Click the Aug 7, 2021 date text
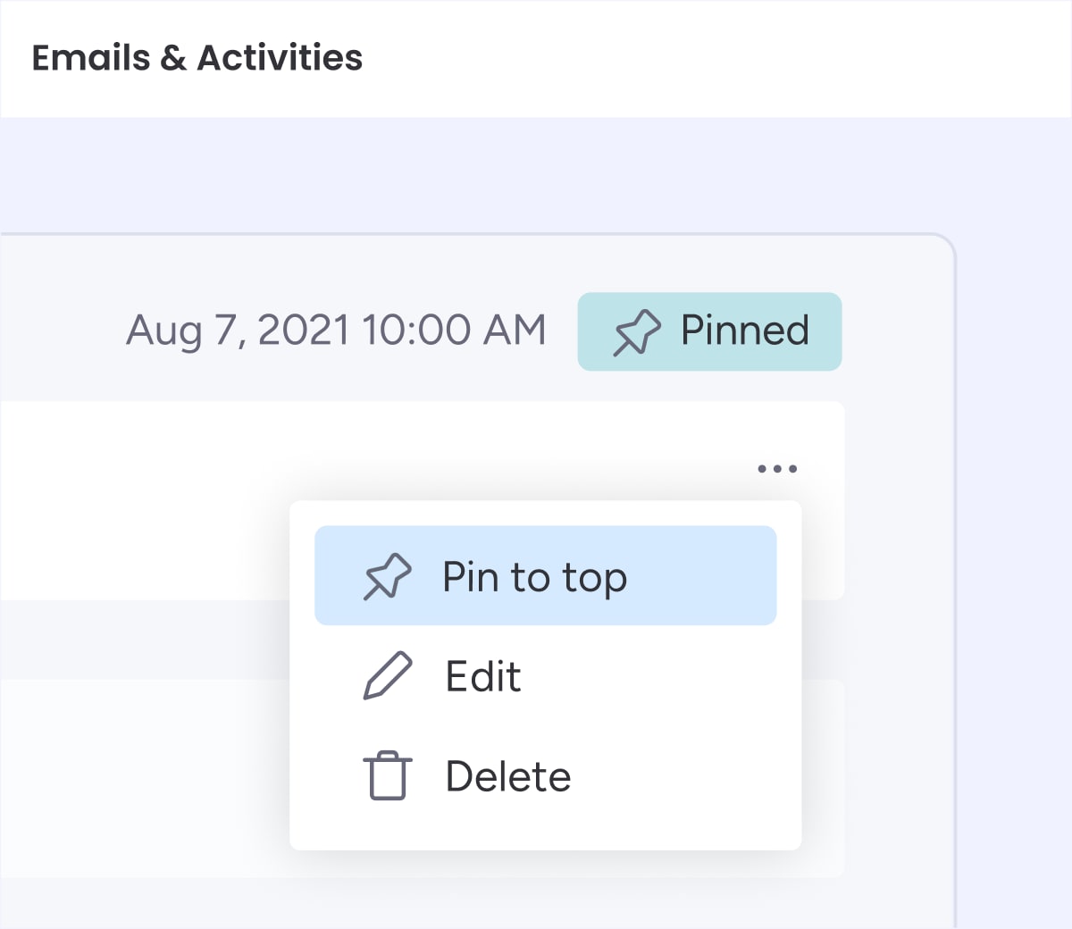Viewport: 1072px width, 929px height. pyautogui.click(x=238, y=330)
